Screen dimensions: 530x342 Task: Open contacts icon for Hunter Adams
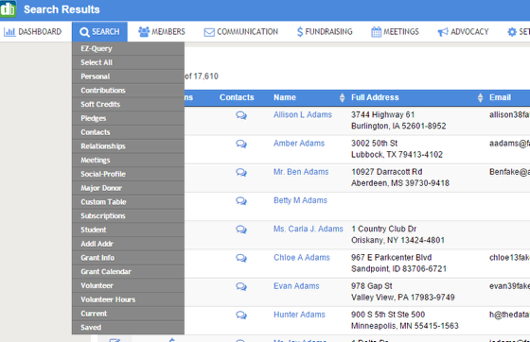(x=241, y=316)
